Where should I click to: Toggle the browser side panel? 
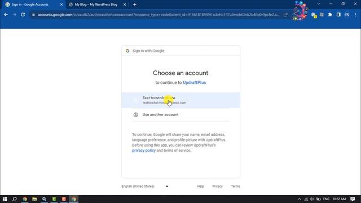[338, 15]
